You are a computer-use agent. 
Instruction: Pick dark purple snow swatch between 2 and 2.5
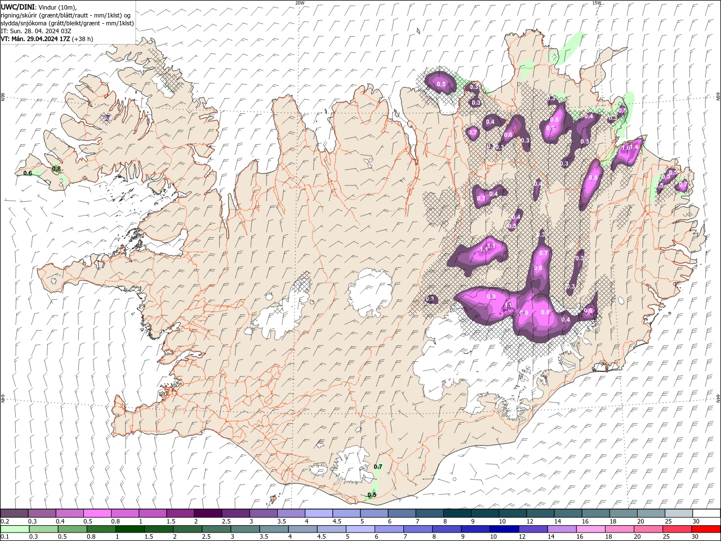point(207,513)
